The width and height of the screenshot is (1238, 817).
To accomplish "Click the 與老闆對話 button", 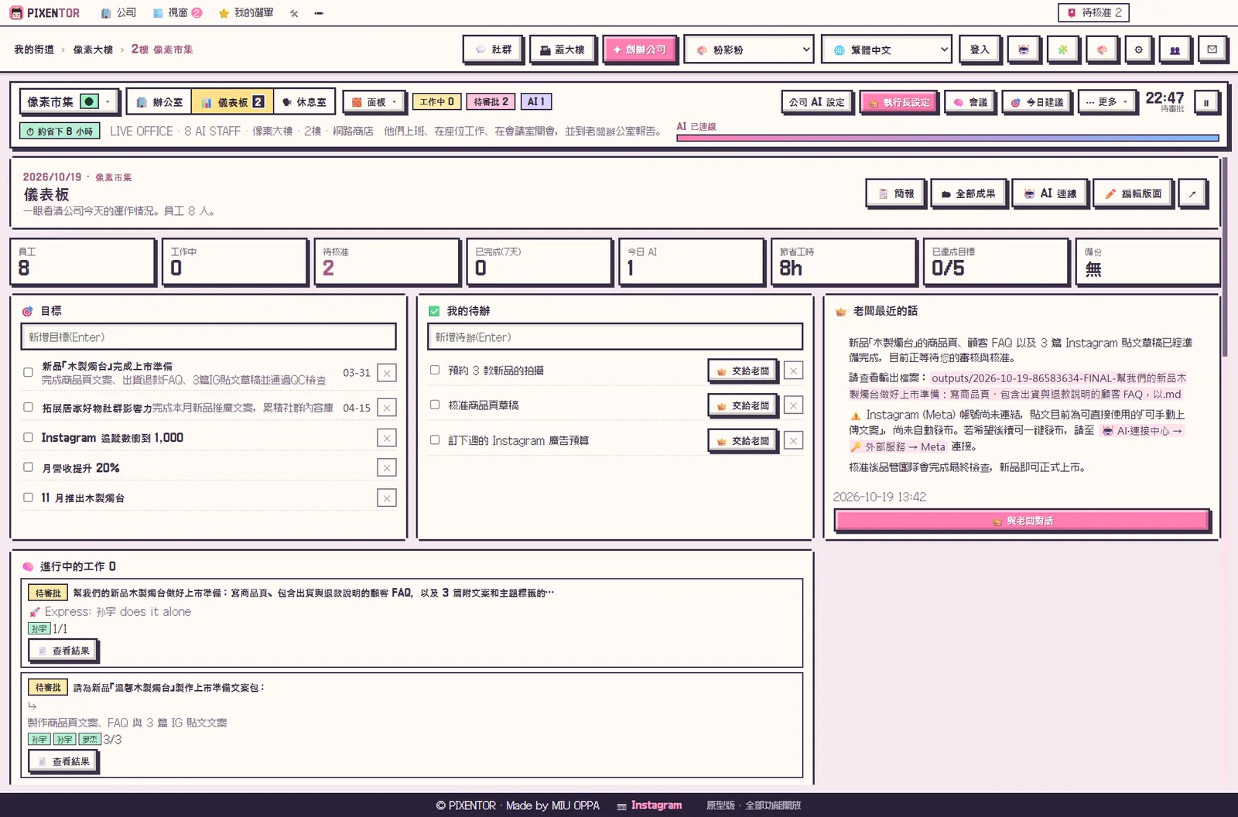I will (x=1021, y=521).
